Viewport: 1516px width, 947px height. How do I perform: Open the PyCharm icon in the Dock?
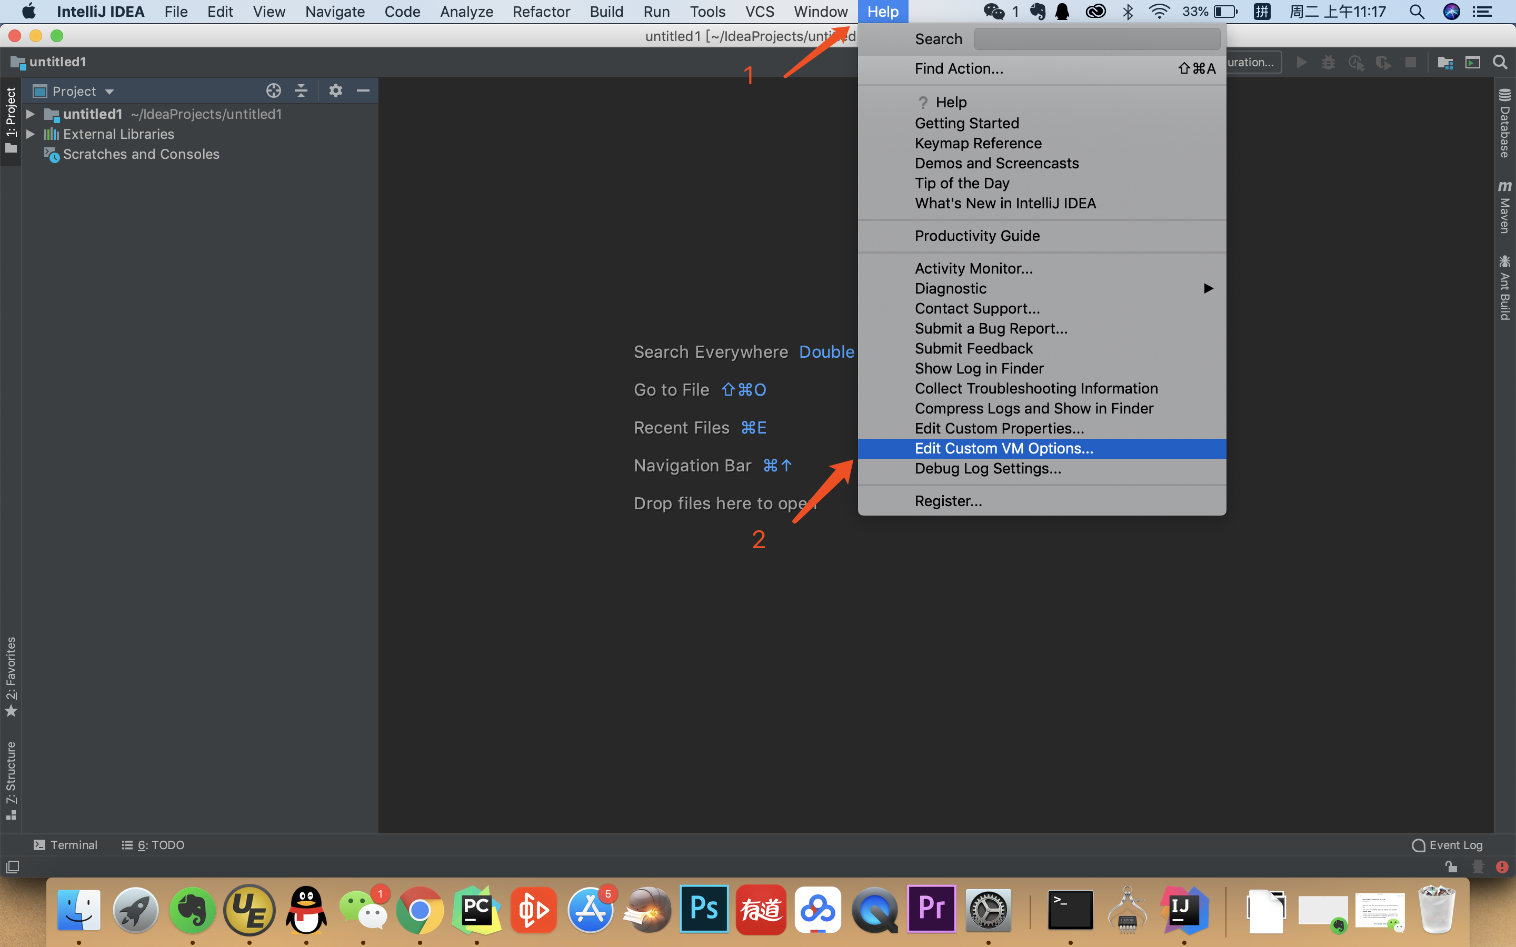[476, 910]
